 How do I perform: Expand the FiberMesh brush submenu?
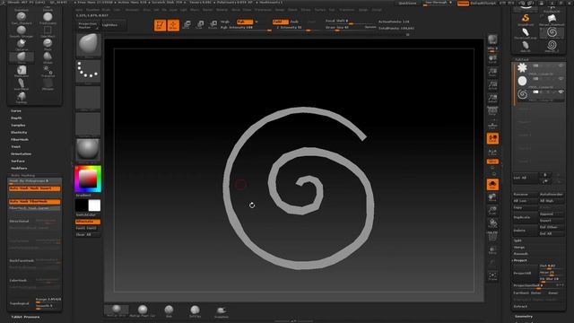click(x=20, y=140)
